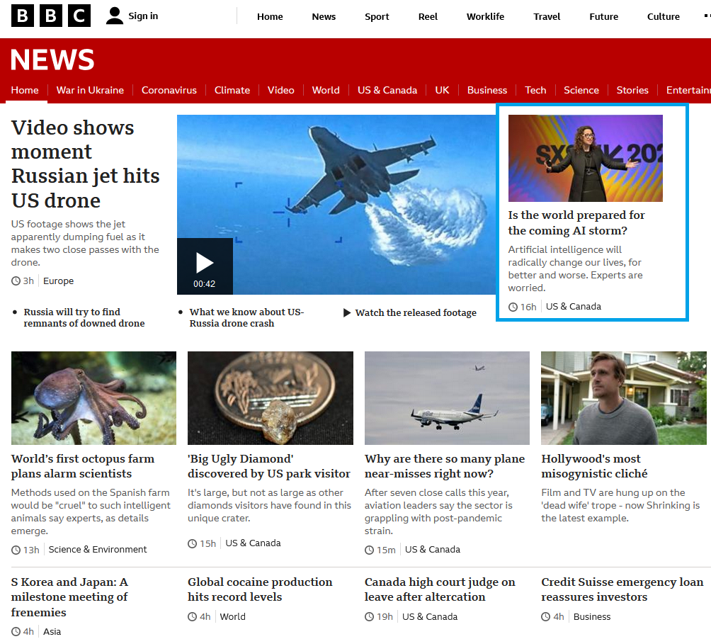
Task: Go to Sport in top menu
Action: pyautogui.click(x=377, y=16)
